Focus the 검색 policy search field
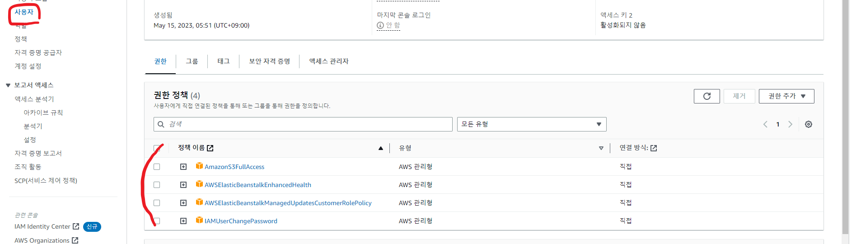Screen dimensions: 856x244 coord(303,124)
